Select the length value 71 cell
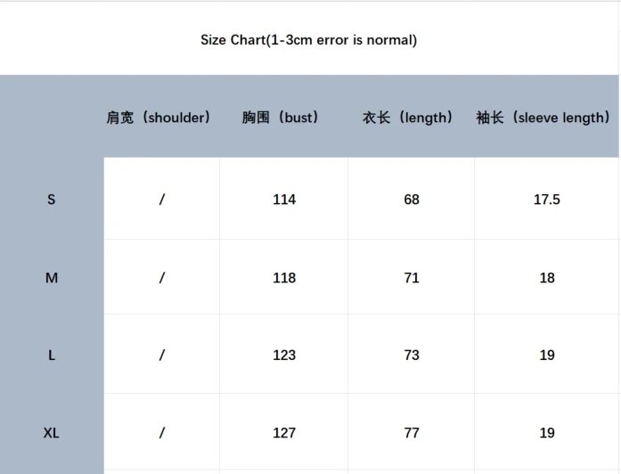 pyautogui.click(x=412, y=277)
